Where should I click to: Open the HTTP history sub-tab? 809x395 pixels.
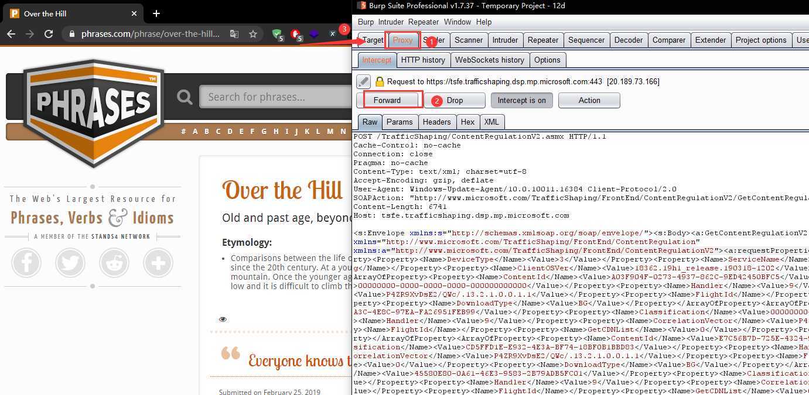[423, 60]
